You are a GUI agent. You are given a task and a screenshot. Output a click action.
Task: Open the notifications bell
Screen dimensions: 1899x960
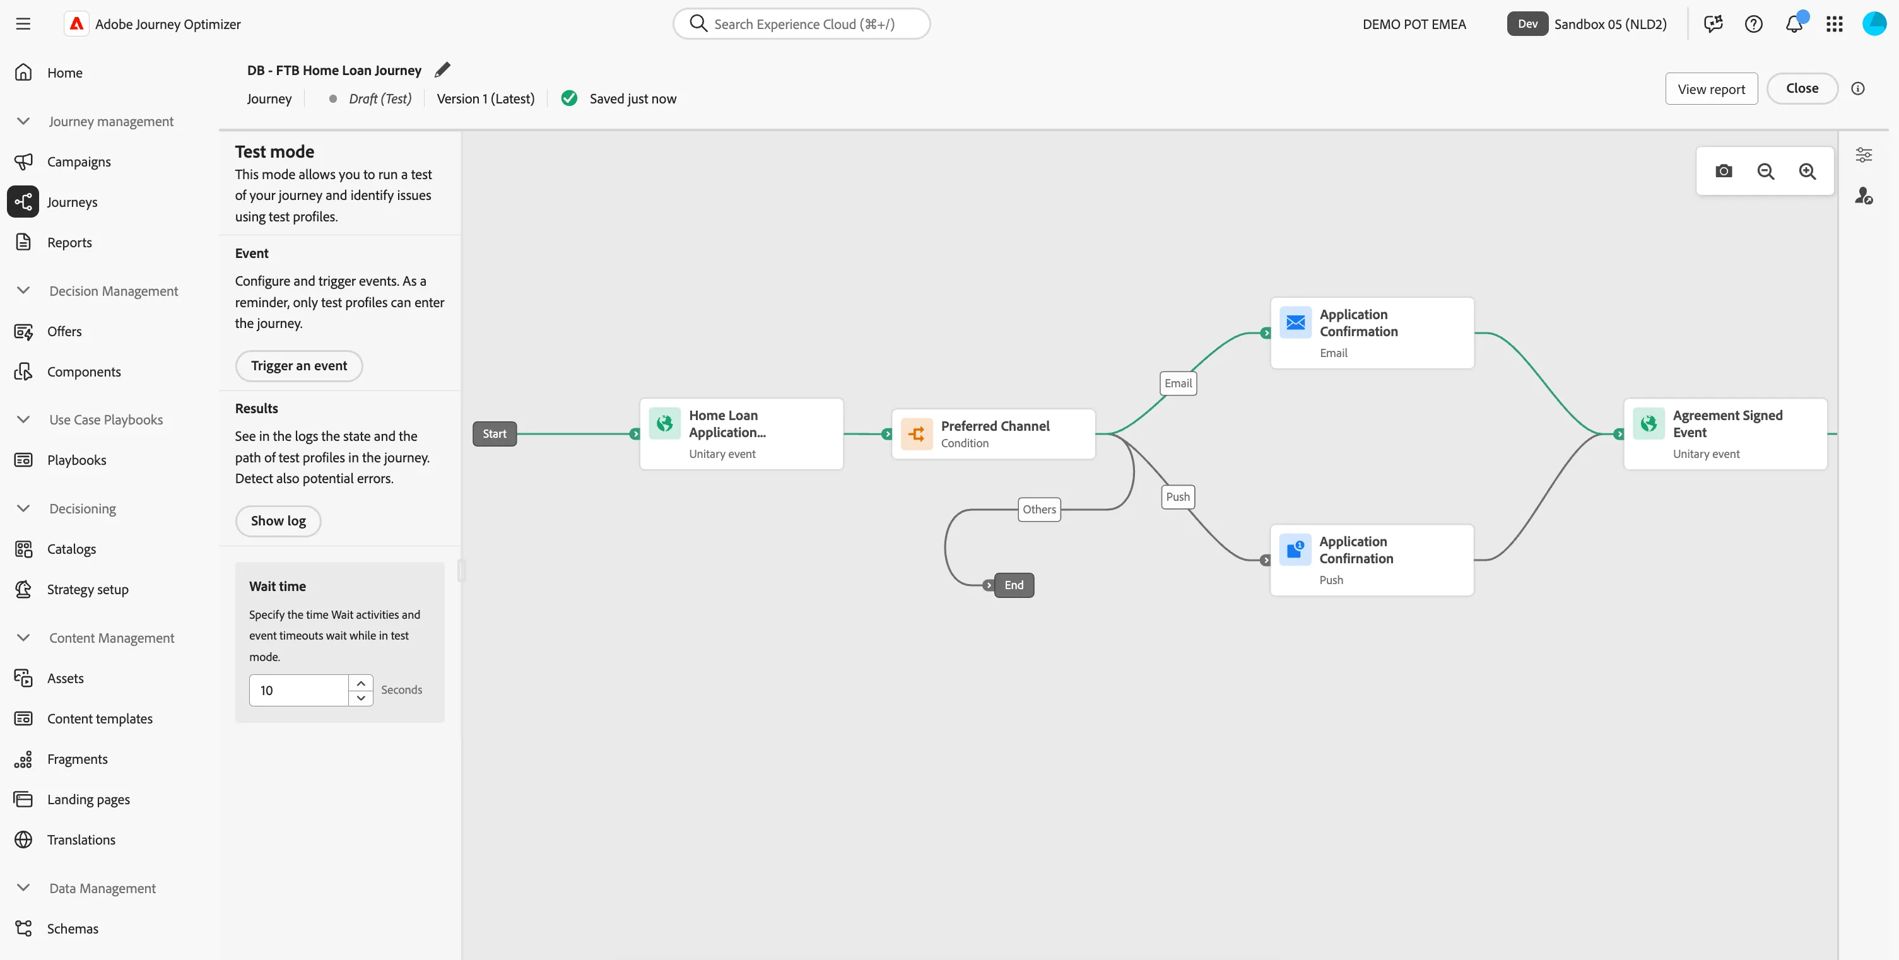(1794, 23)
